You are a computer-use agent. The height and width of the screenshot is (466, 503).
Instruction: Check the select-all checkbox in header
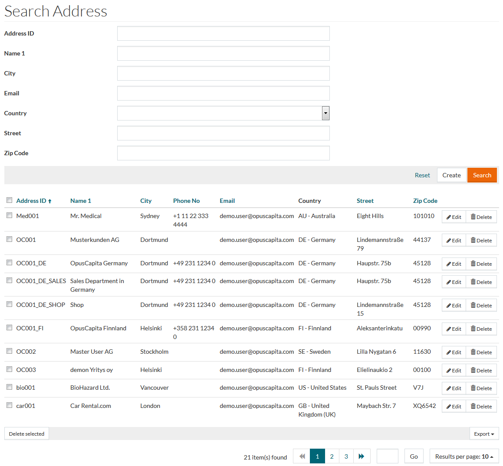tap(9, 200)
